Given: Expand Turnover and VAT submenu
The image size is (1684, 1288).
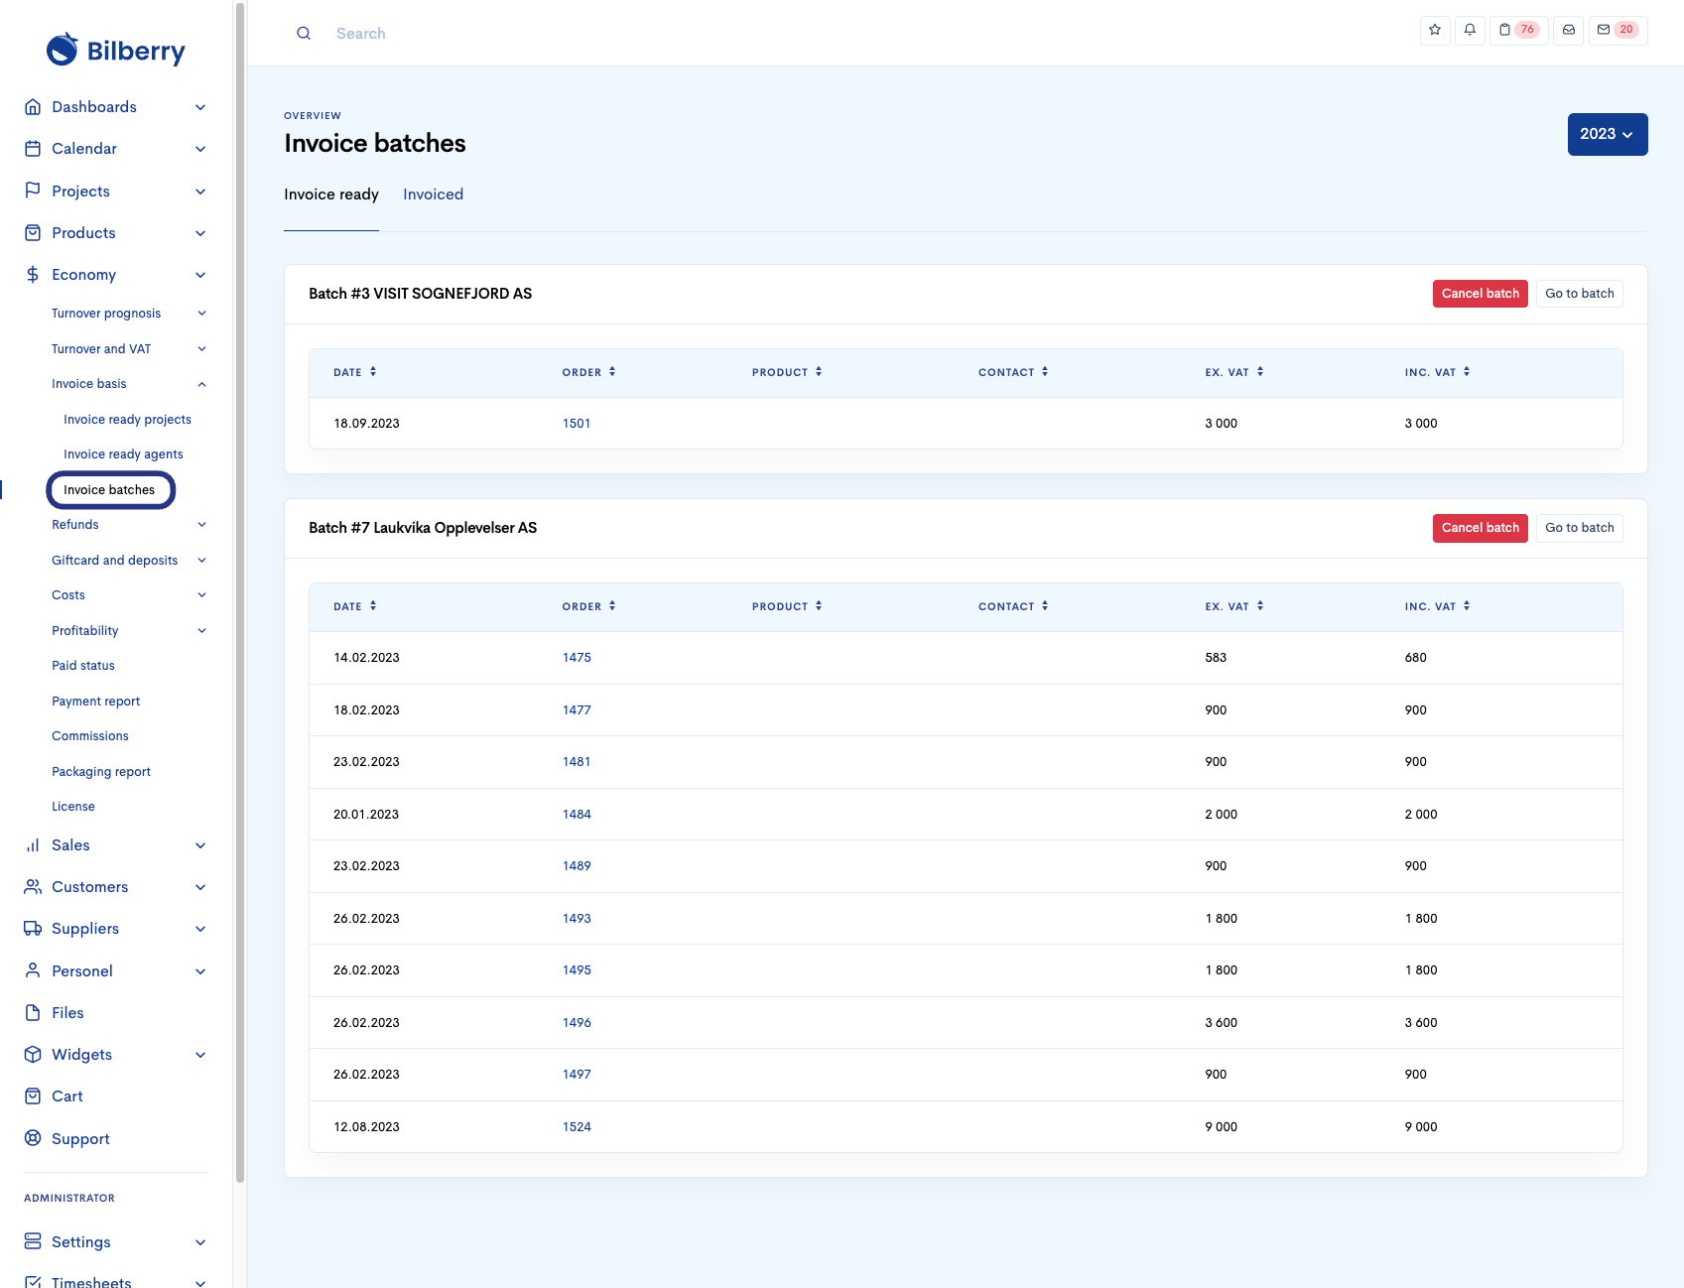Looking at the screenshot, I should 201,349.
